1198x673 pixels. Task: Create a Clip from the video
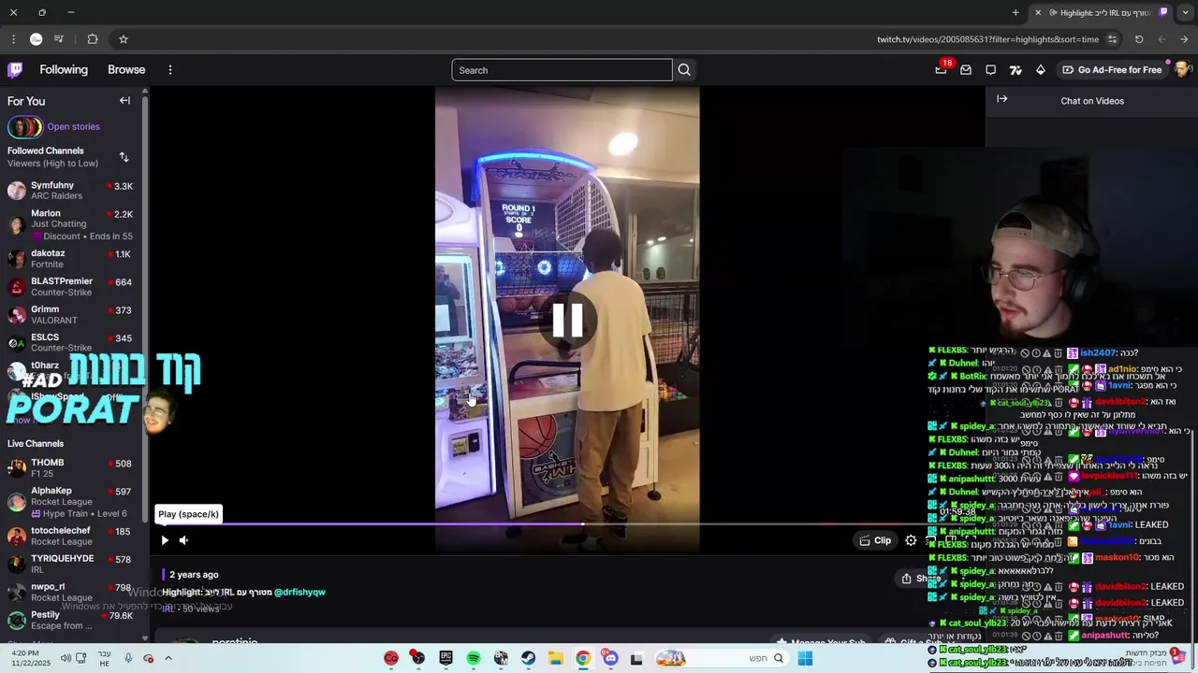click(x=875, y=540)
